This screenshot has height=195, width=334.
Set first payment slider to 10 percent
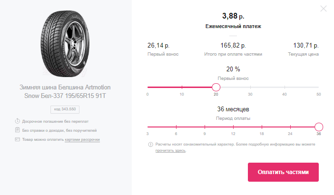tap(182, 87)
